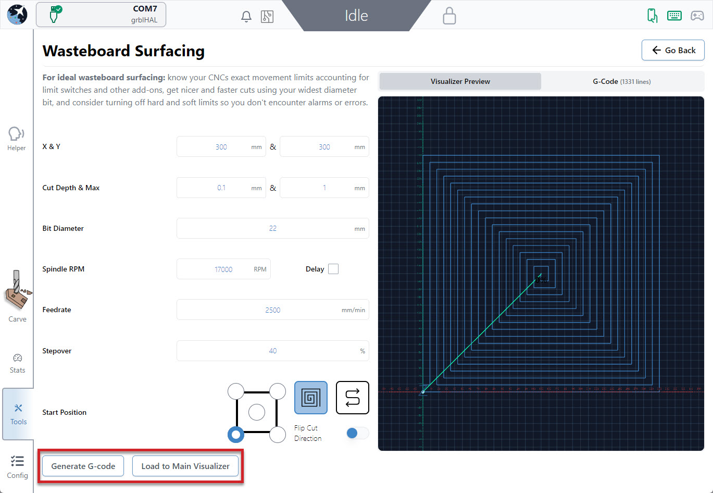Click the Feedrate input field

tap(272, 310)
